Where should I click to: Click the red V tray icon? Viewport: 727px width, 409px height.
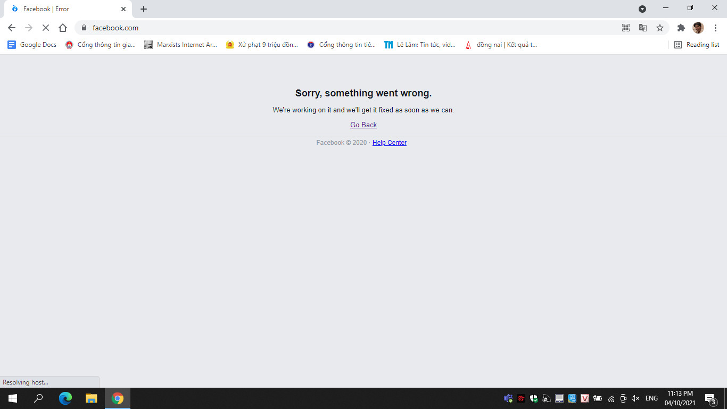(x=585, y=398)
